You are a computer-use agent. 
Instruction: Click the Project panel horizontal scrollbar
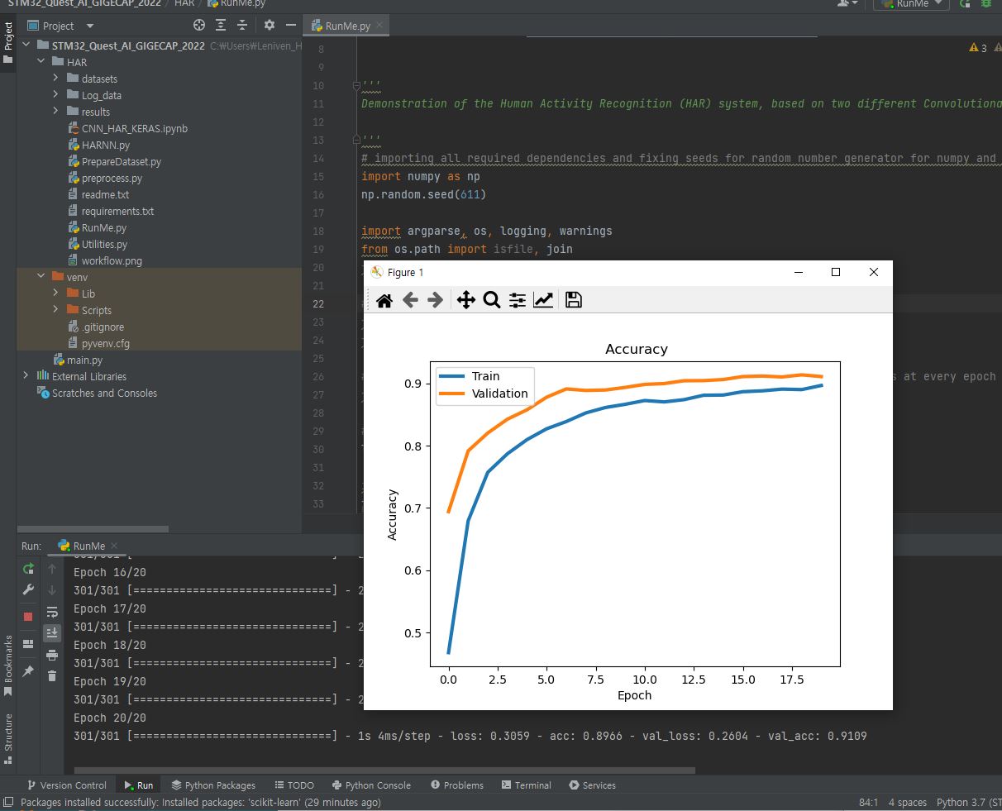point(93,528)
